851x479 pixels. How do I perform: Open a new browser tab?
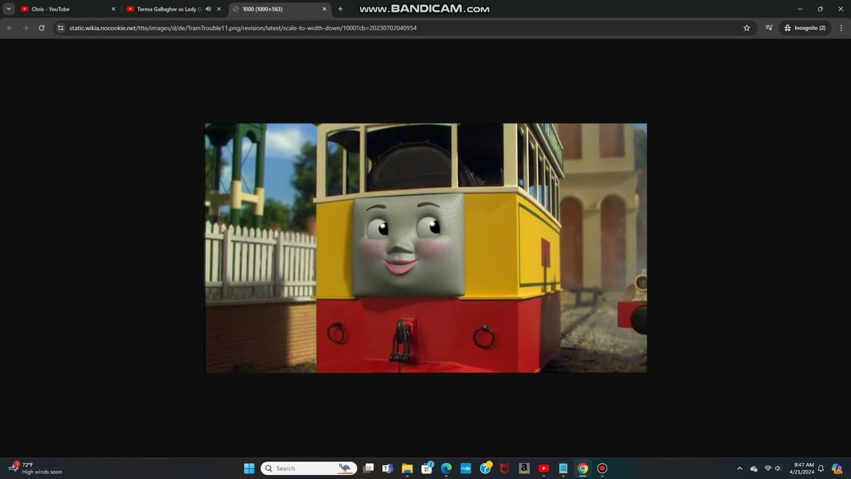340,9
